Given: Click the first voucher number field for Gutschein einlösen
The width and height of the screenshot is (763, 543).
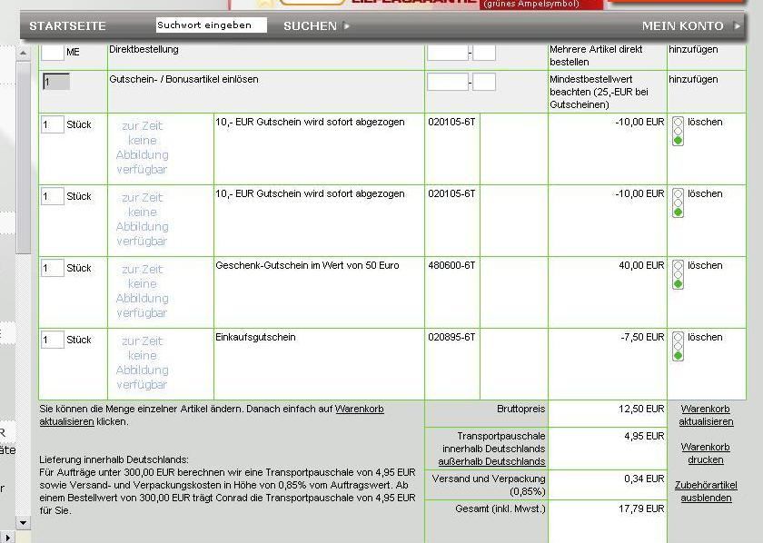Looking at the screenshot, I should pyautogui.click(x=448, y=82).
